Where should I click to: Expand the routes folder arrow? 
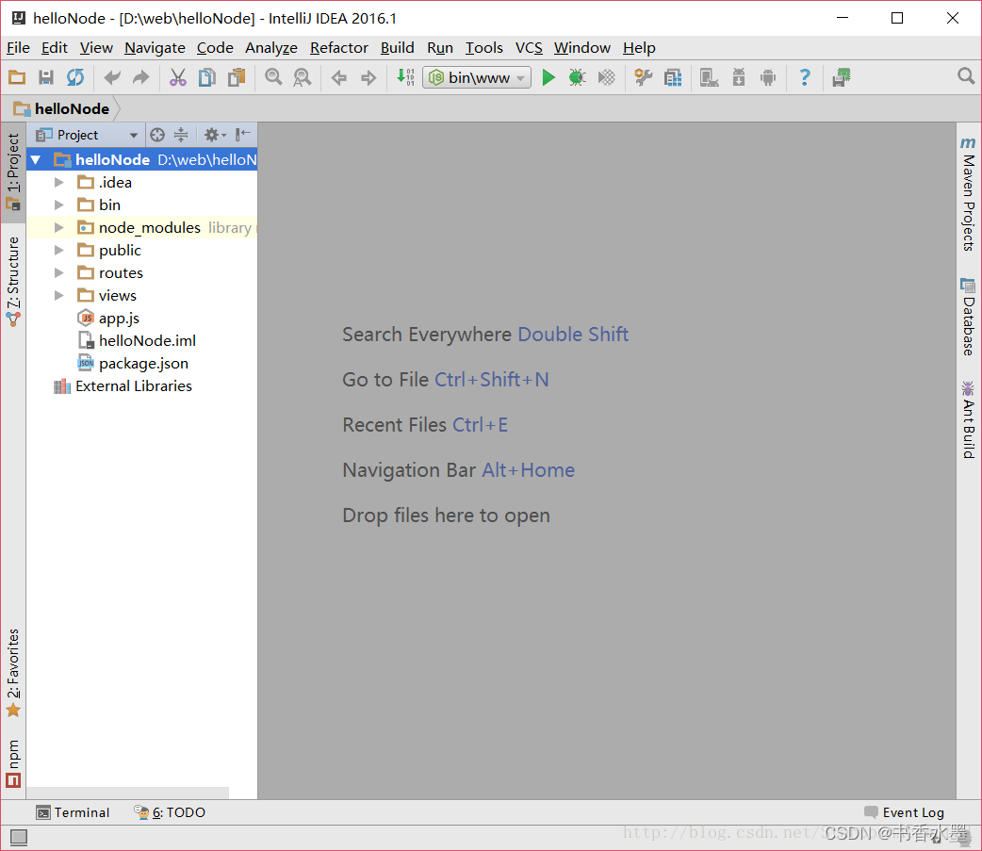click(58, 272)
